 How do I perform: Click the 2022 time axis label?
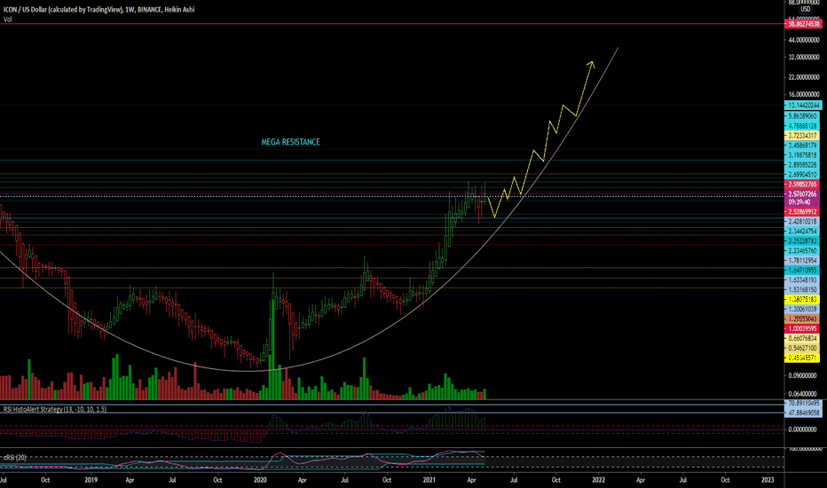pos(598,480)
